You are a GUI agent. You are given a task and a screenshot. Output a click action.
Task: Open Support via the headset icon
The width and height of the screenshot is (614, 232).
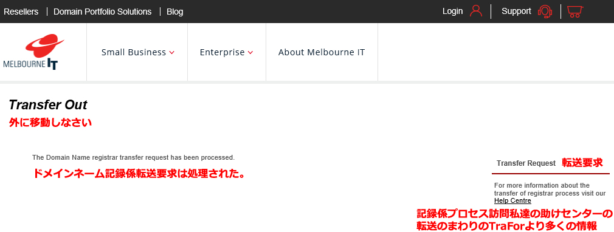(x=545, y=12)
